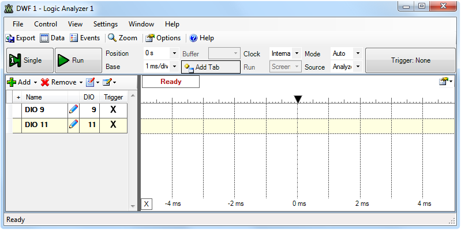461x230 pixels.
Task: Start continuous Run acquisition
Action: [78, 60]
